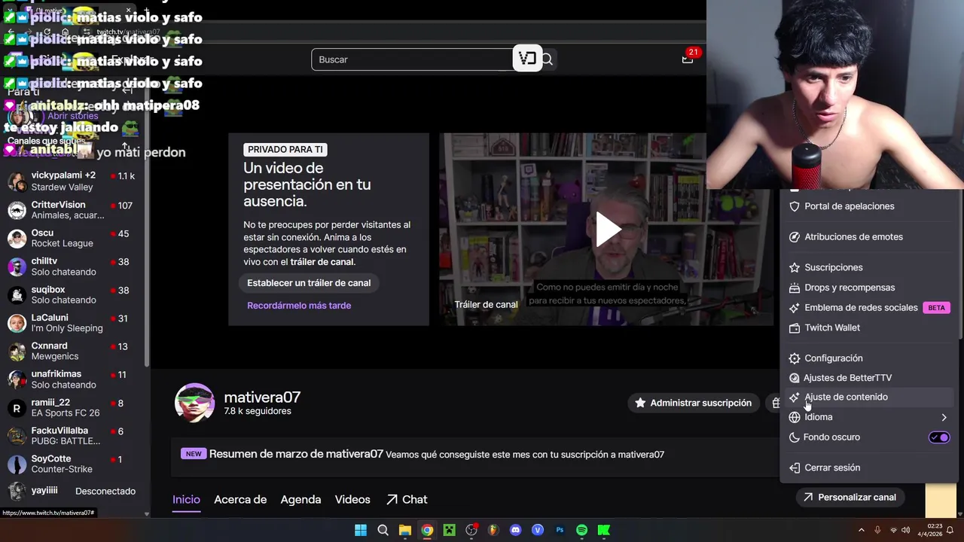Click the Buscar search input field
964x542 pixels.
click(412, 59)
